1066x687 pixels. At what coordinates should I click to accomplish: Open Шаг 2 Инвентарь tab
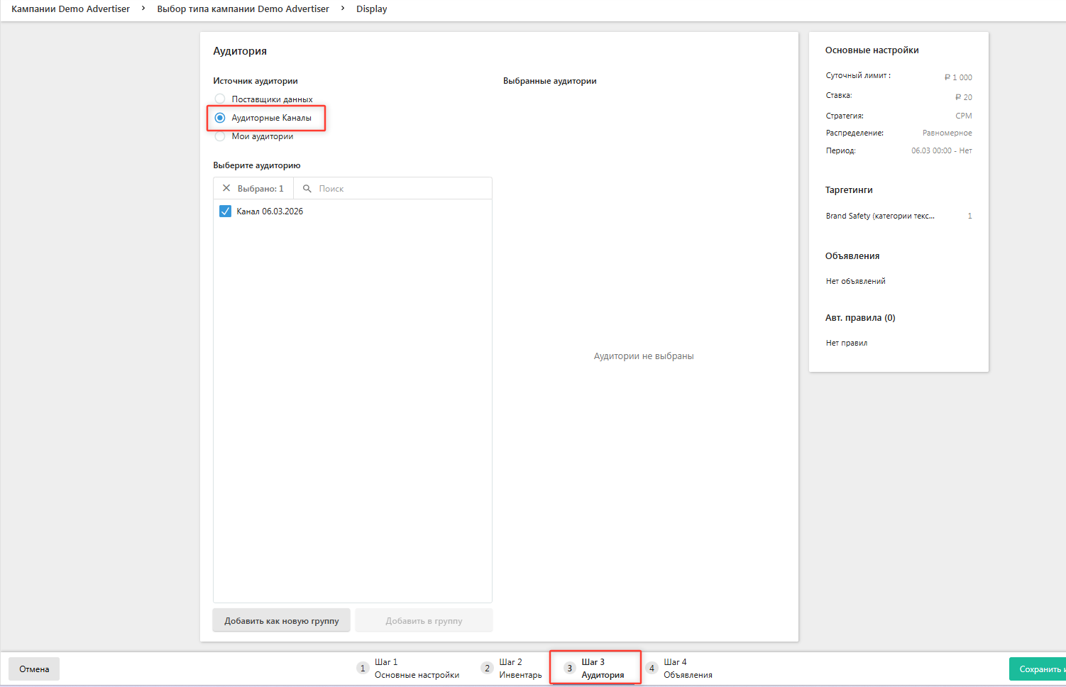pos(520,669)
